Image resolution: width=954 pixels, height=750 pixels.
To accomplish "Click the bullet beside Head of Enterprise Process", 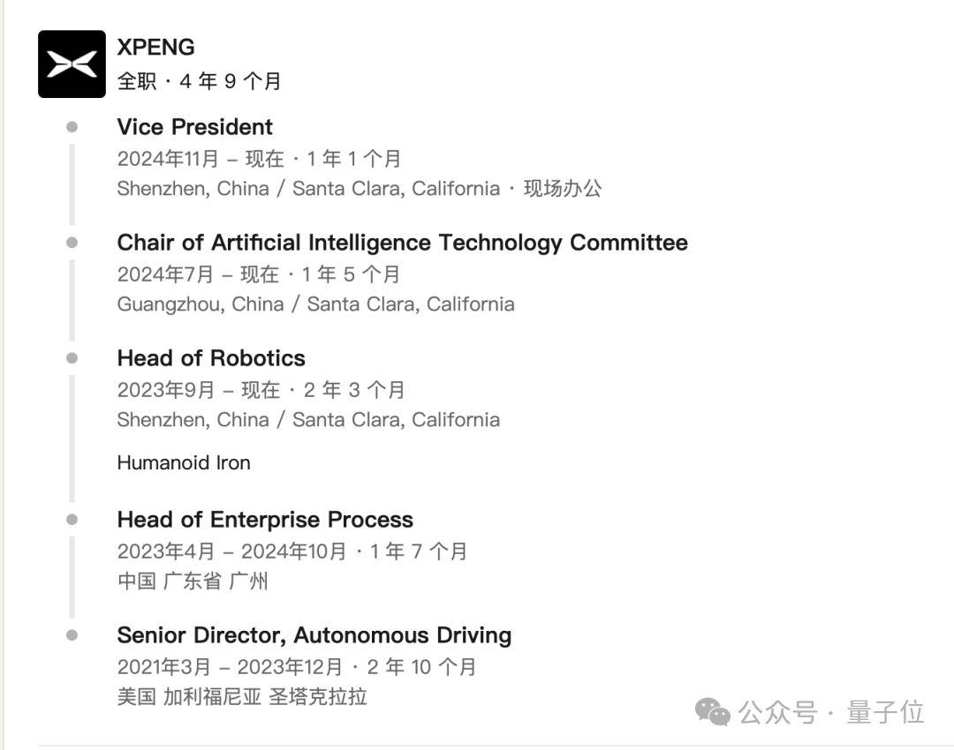I will tap(72, 520).
